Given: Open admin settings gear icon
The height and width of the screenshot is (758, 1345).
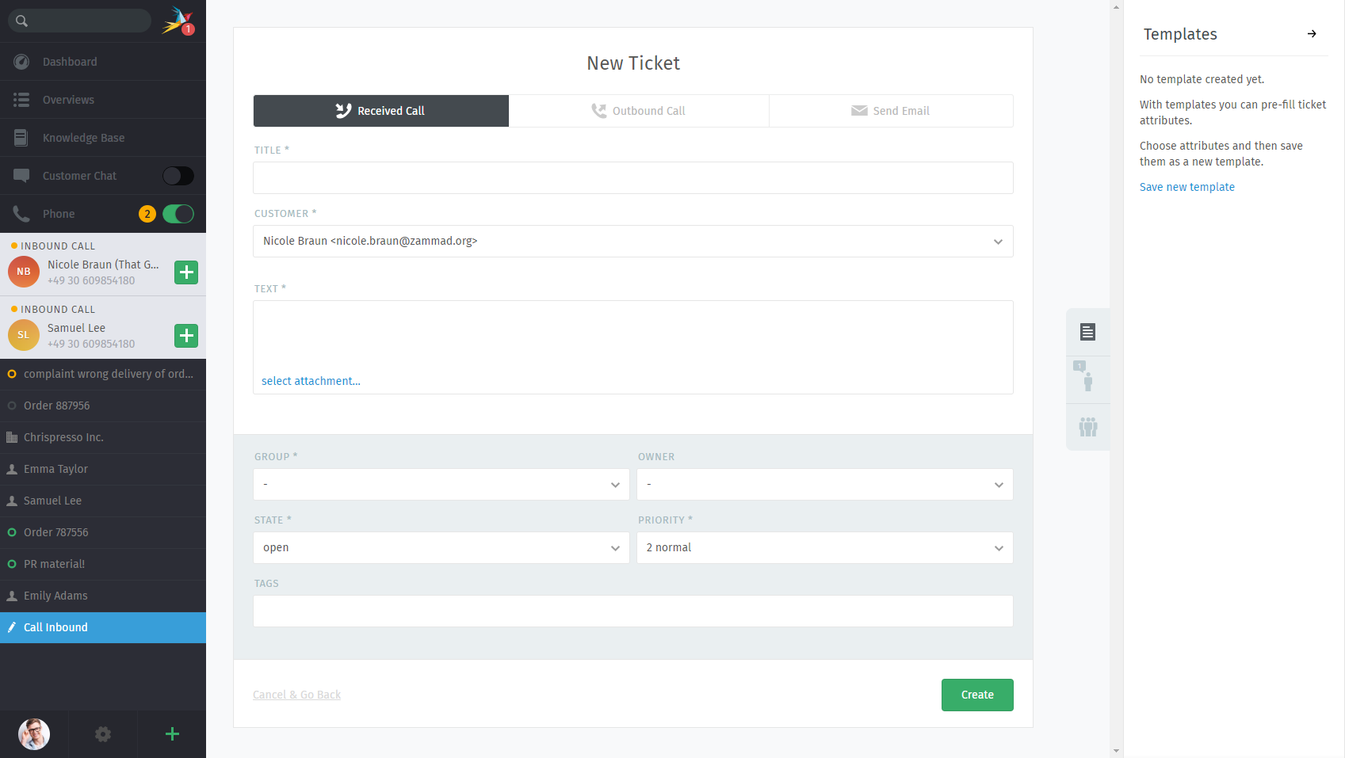Looking at the screenshot, I should 103,734.
